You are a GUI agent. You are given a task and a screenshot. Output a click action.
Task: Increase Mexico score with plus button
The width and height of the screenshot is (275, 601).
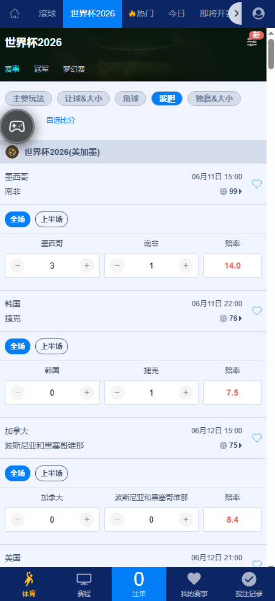click(x=87, y=266)
